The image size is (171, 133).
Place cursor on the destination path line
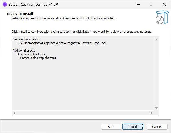click(x=62, y=43)
